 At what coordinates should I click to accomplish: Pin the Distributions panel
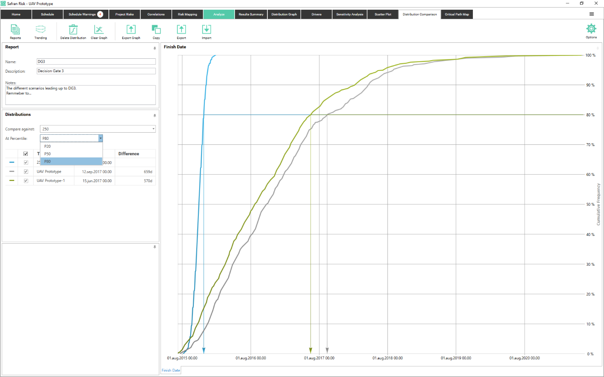pos(155,115)
